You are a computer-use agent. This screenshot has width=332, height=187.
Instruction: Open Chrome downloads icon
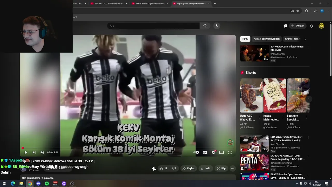(x=316, y=11)
